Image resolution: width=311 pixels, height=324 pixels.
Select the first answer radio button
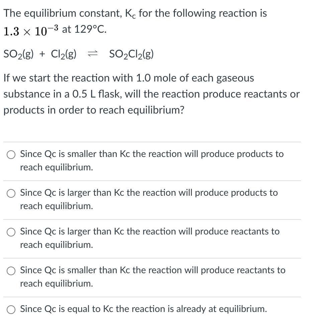pos(11,154)
